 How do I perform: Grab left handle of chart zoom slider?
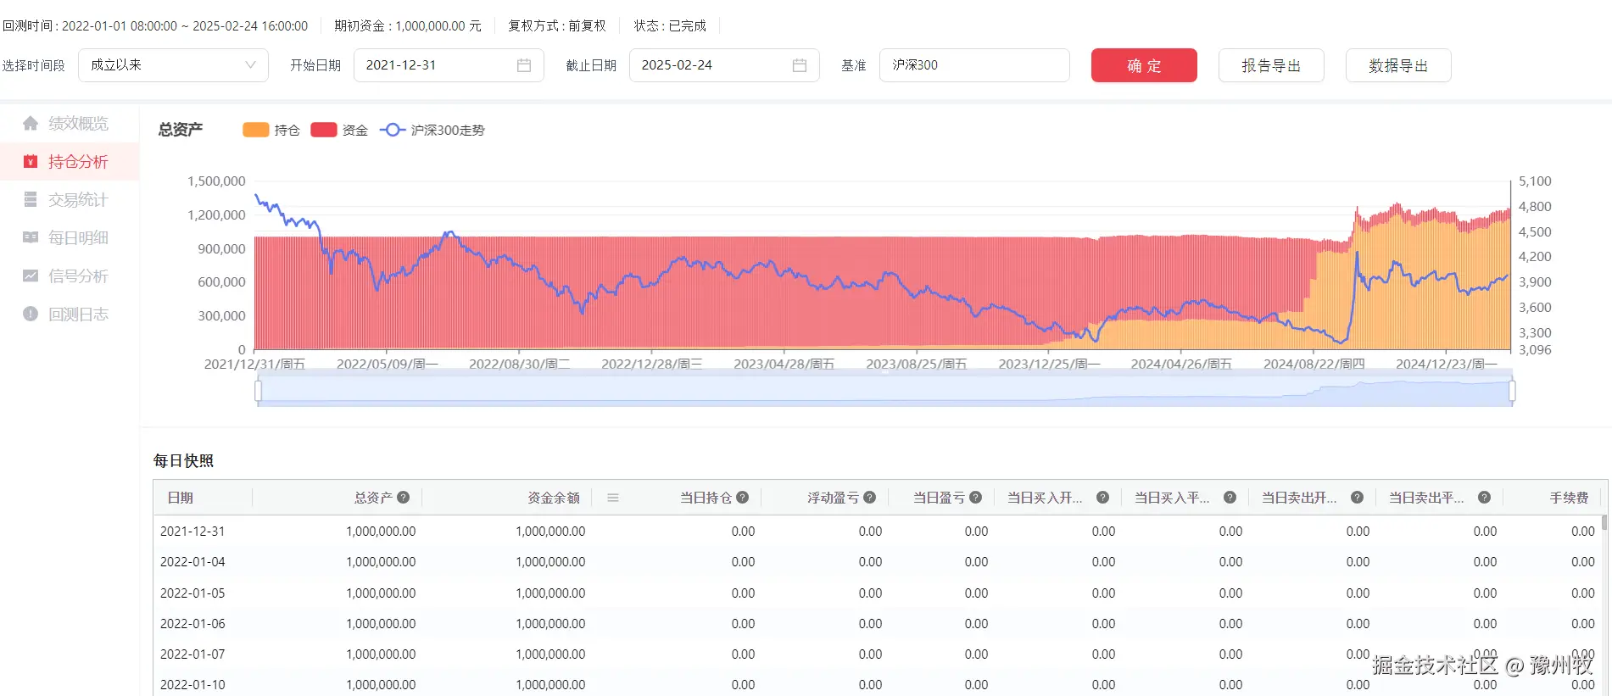258,391
